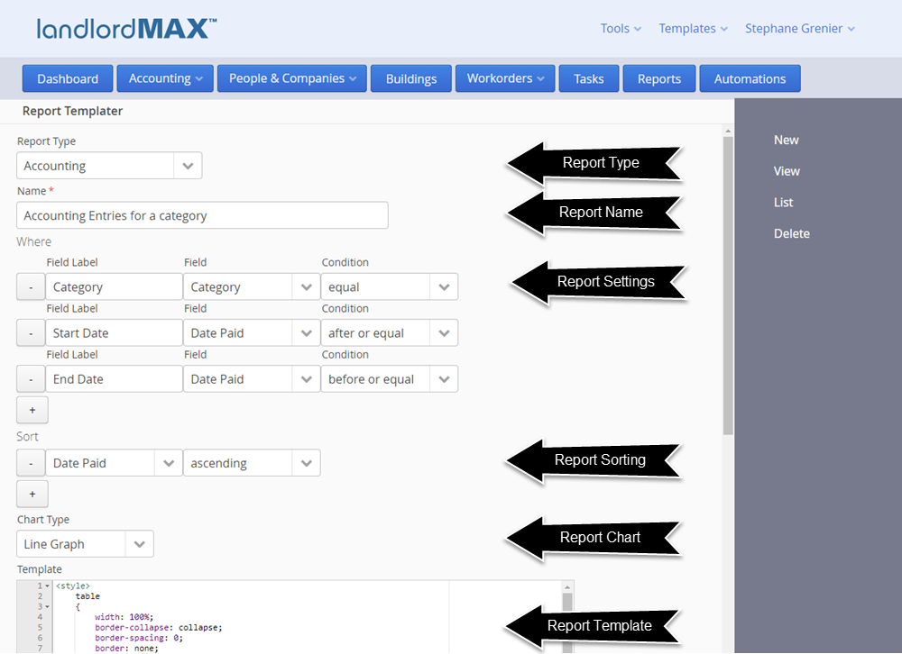Click the report Name input field
This screenshot has height=654, width=902.
pos(202,215)
